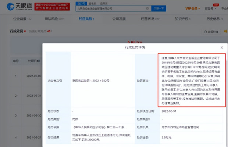Click the 处罚决定日期 value 2022-05-31
The height and width of the screenshot is (147, 228).
[x=169, y=111]
